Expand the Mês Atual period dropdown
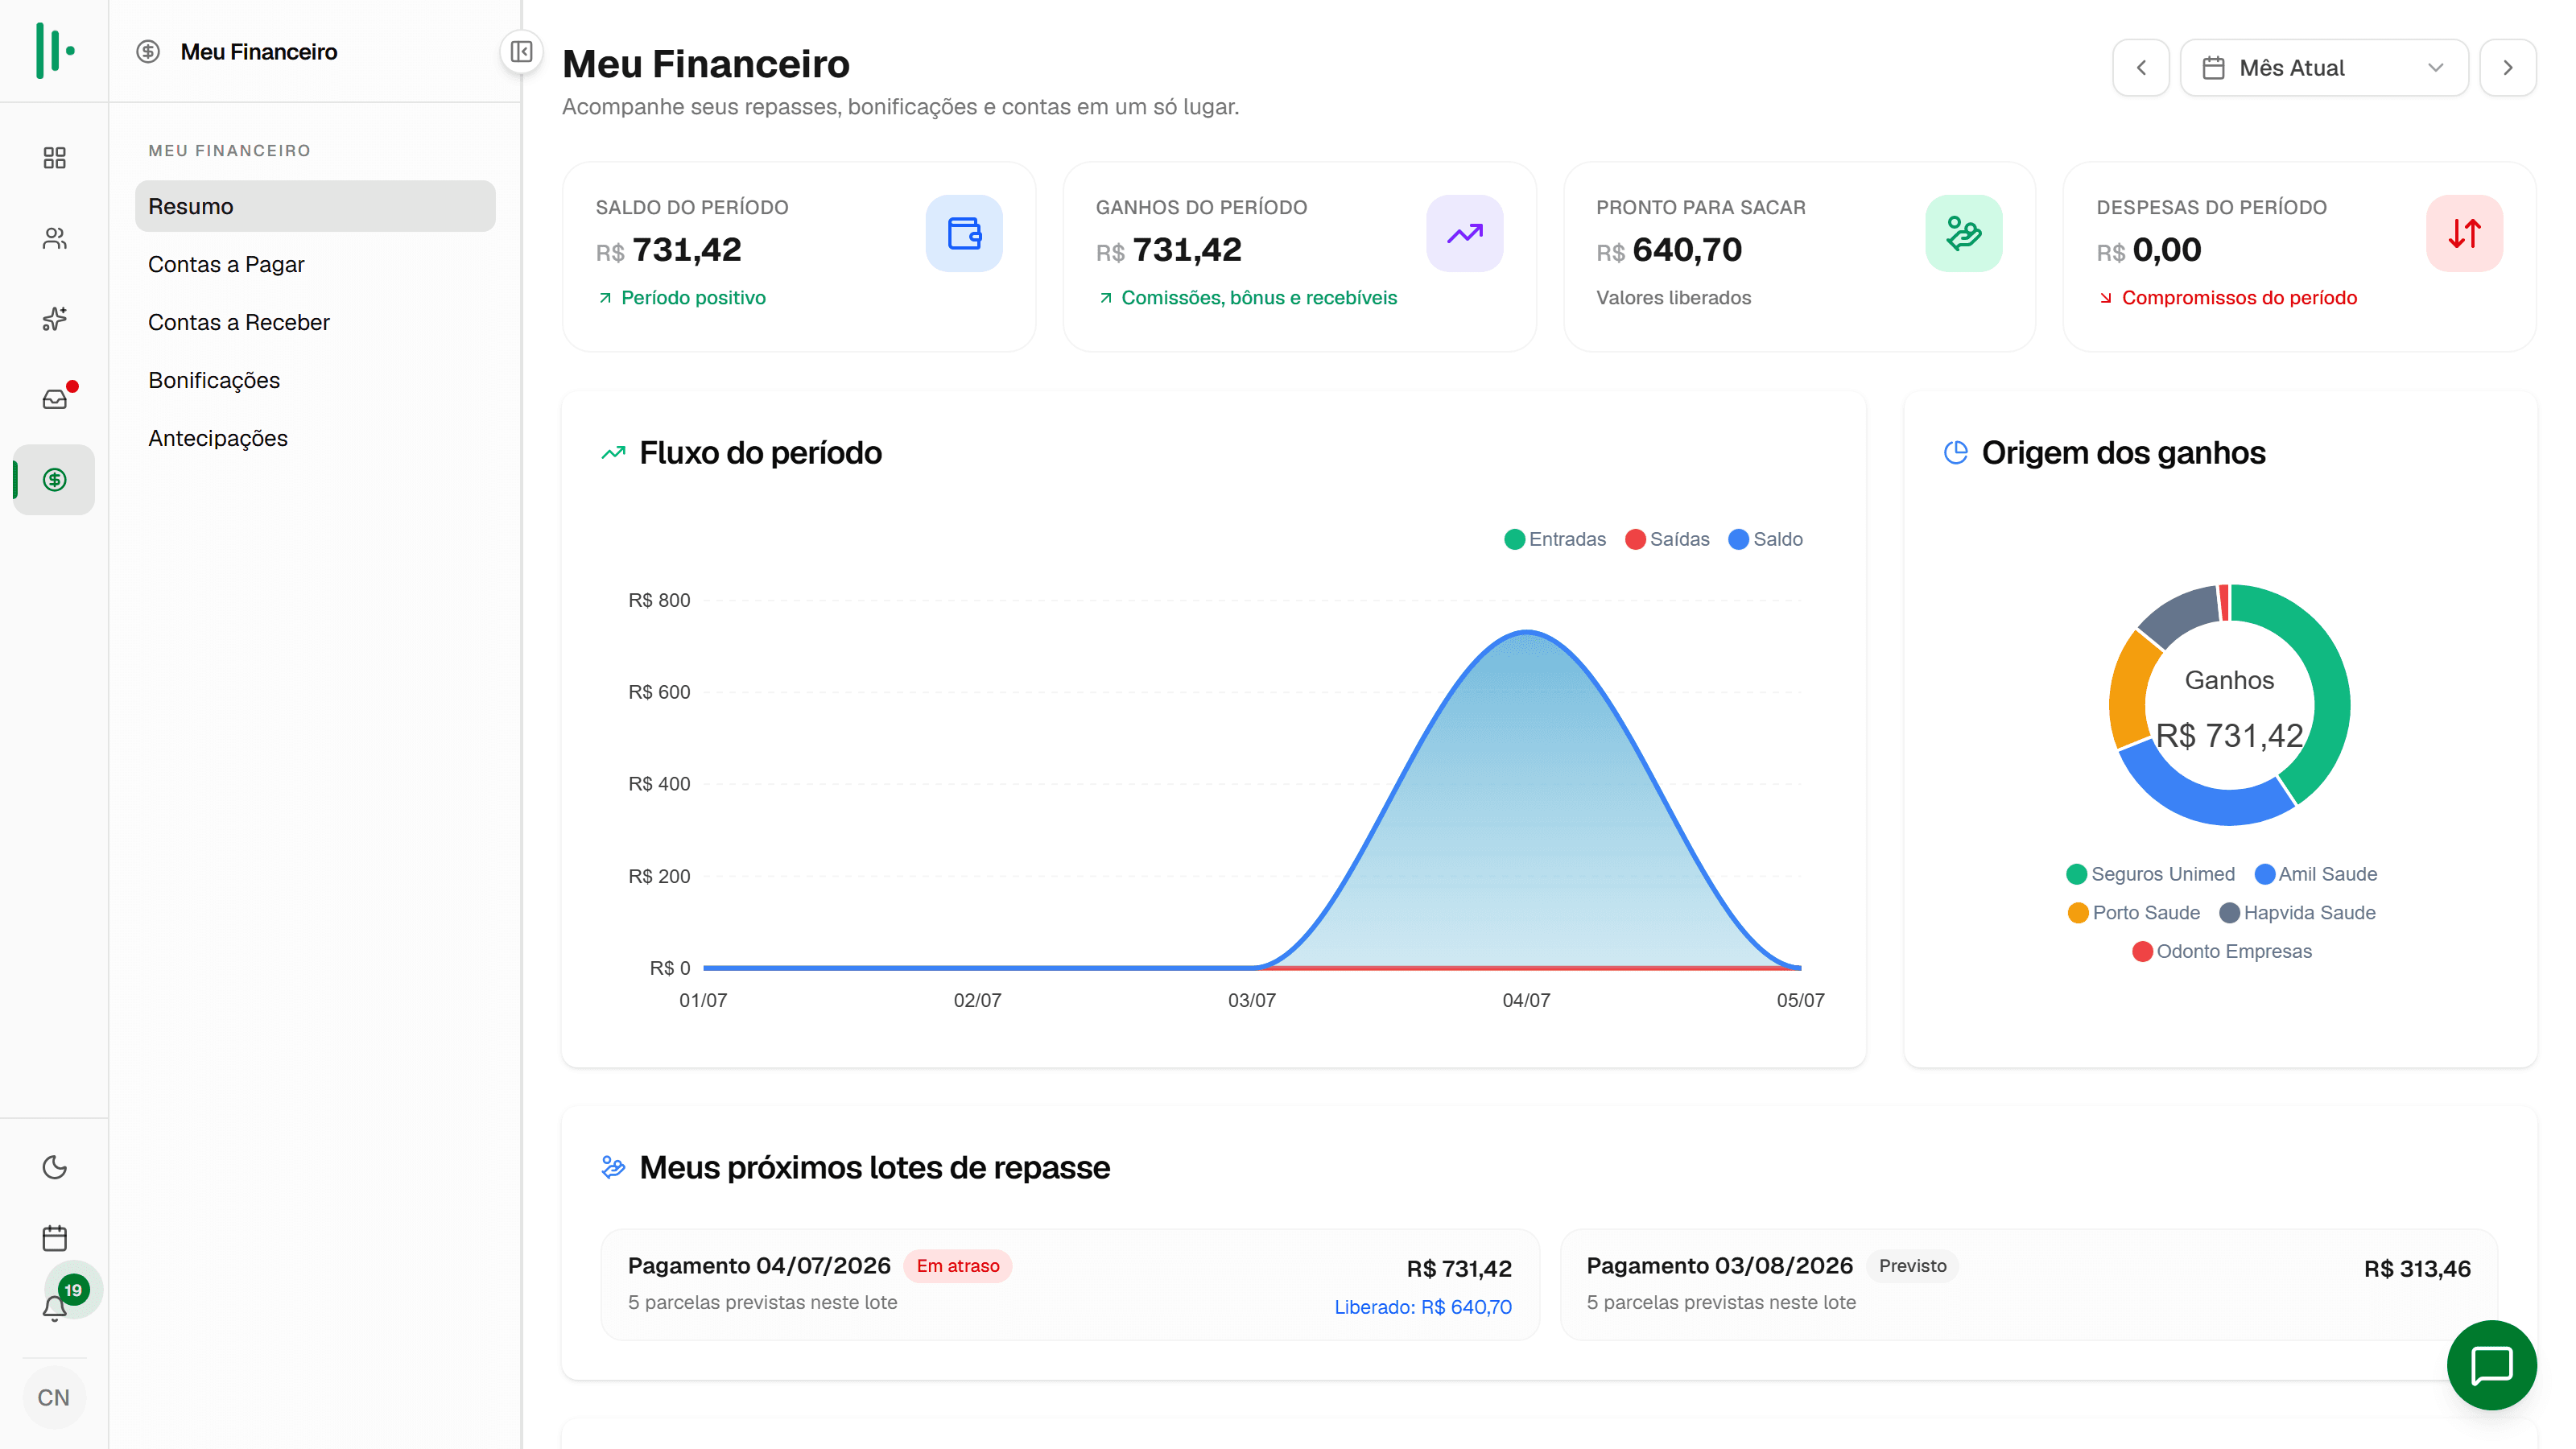 2323,68
